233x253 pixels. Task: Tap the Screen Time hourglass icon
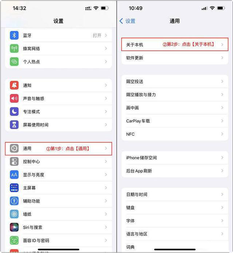point(14,125)
